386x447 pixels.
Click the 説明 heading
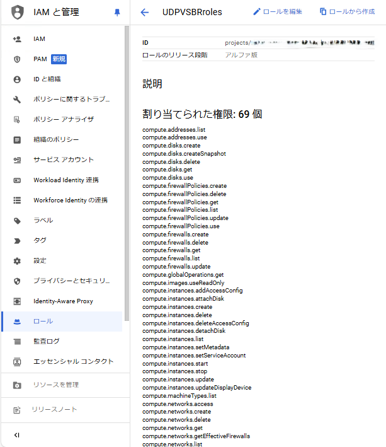152,84
